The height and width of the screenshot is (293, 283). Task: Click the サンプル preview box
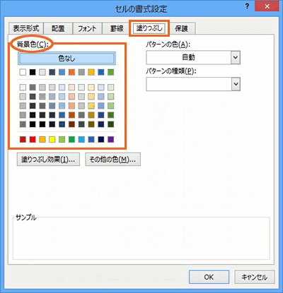pos(141,238)
